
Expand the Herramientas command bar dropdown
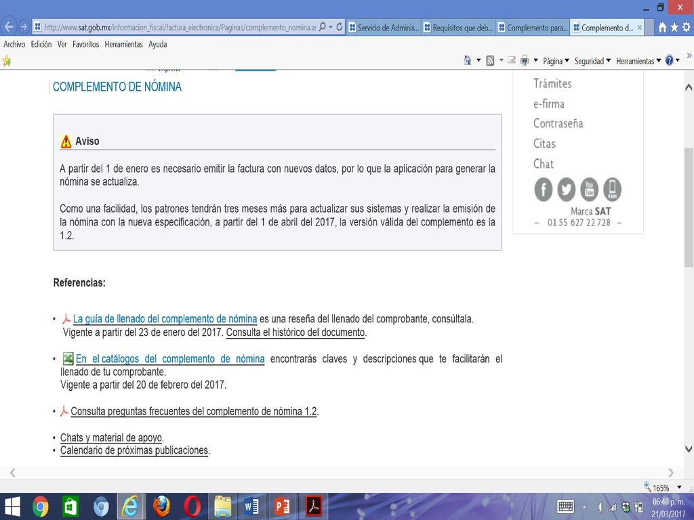coord(638,61)
